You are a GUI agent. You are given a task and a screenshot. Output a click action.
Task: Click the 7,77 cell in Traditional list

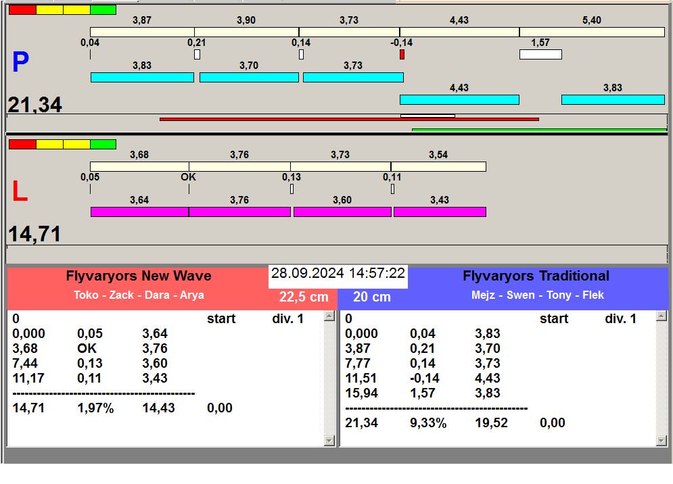point(358,363)
